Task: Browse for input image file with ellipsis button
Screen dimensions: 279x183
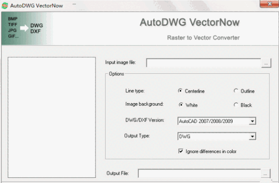Action: pos(266,63)
